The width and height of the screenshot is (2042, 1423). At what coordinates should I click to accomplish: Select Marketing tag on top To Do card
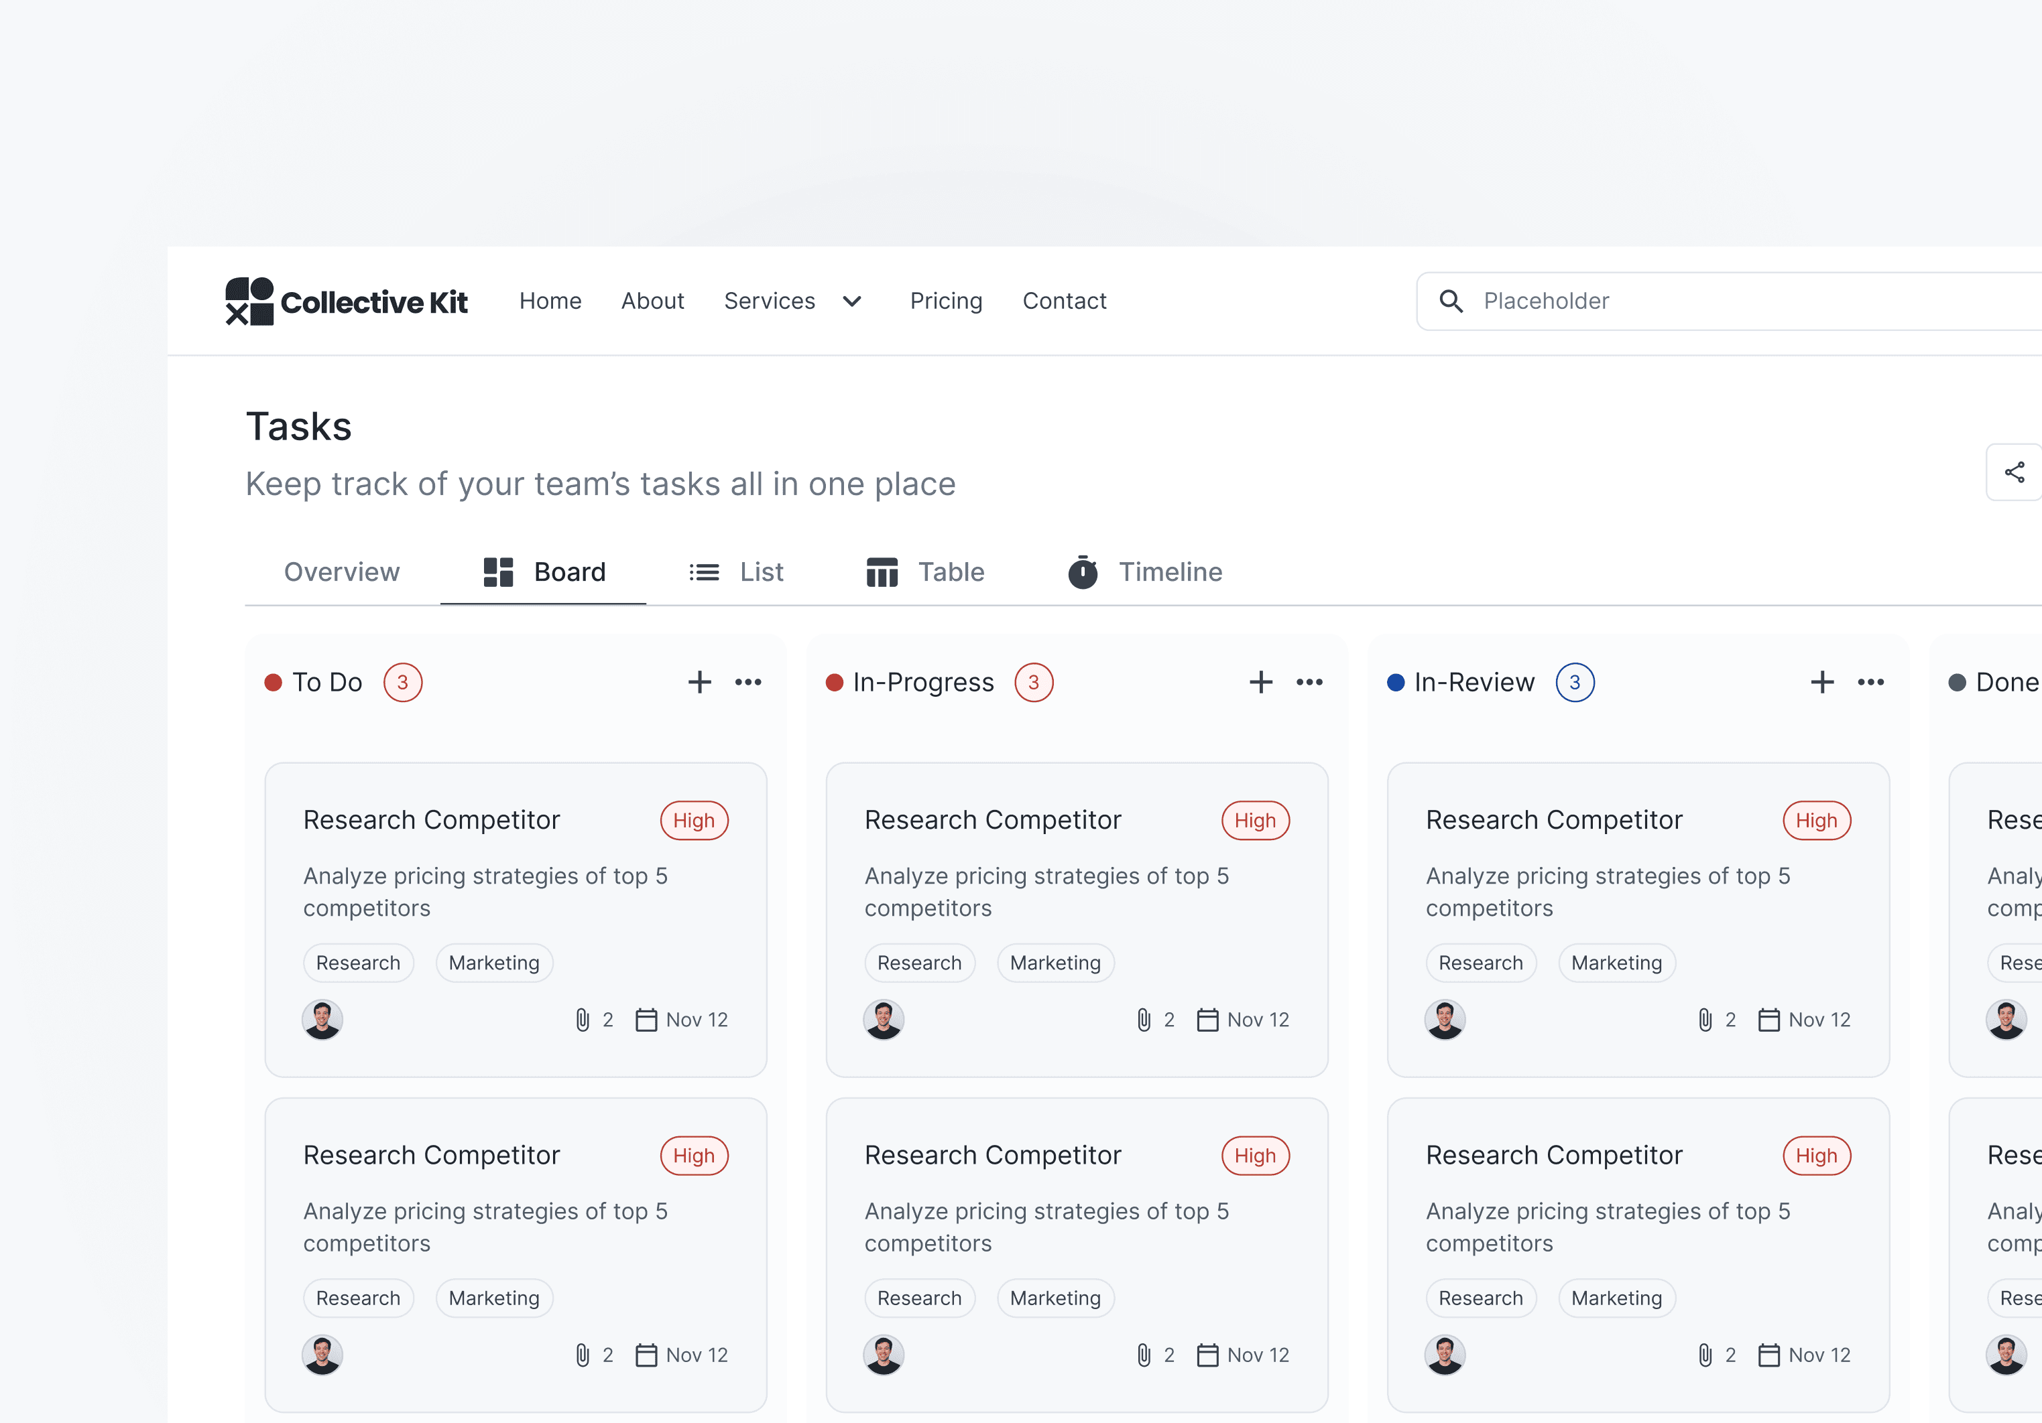pyautogui.click(x=495, y=963)
